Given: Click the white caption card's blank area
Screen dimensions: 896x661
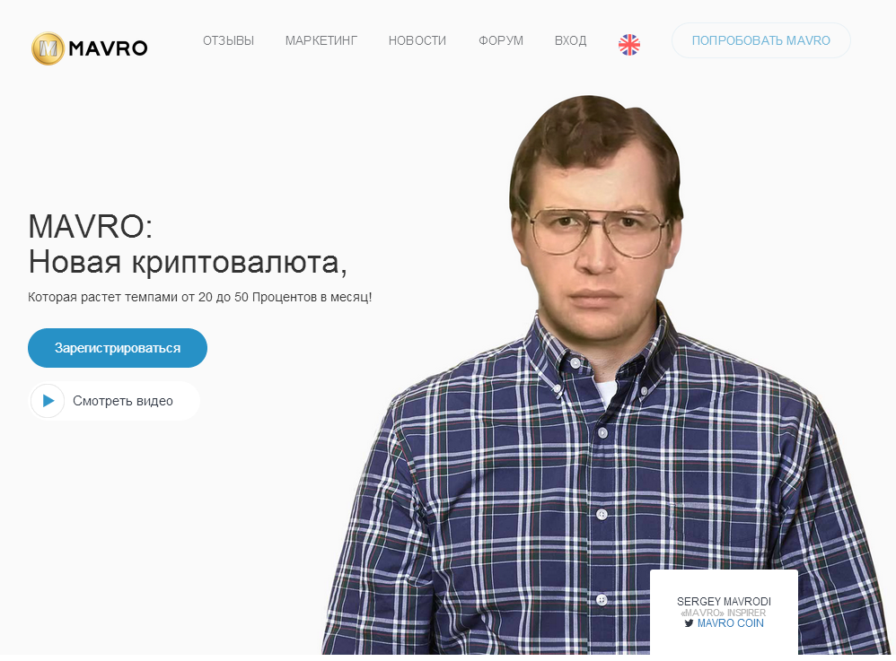Looking at the screenshot, I should [x=724, y=582].
